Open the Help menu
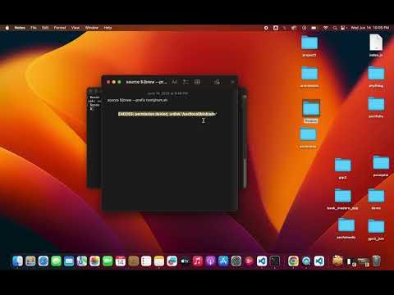 click(108, 28)
